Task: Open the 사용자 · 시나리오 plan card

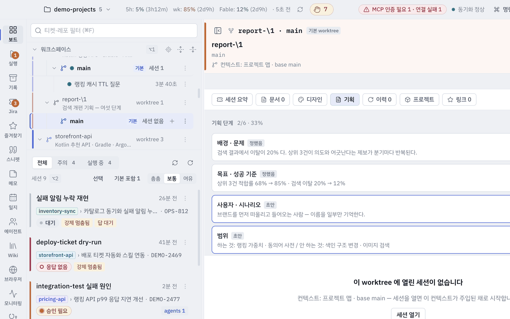Action: (361, 209)
